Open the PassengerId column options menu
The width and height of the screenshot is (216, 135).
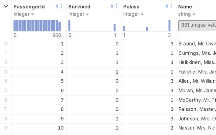click(x=61, y=6)
